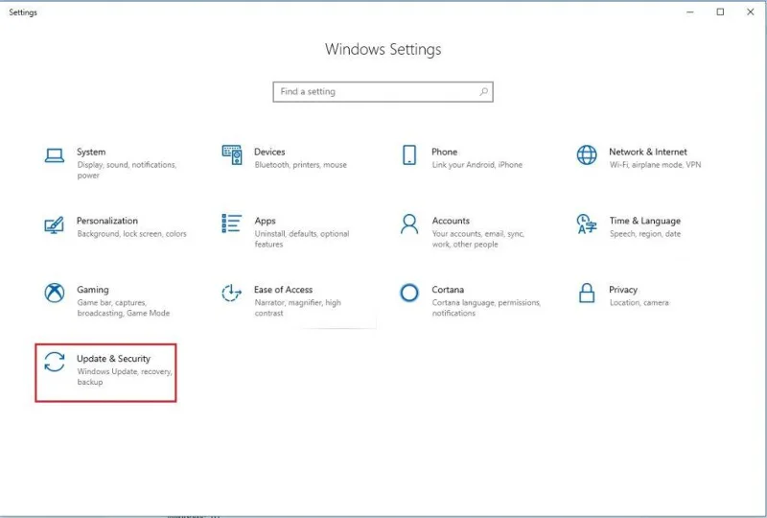Click 'Background, lock screen, colors' description
The width and height of the screenshot is (767, 518).
point(131,234)
